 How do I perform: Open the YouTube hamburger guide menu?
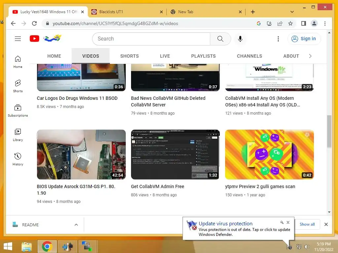[18, 39]
